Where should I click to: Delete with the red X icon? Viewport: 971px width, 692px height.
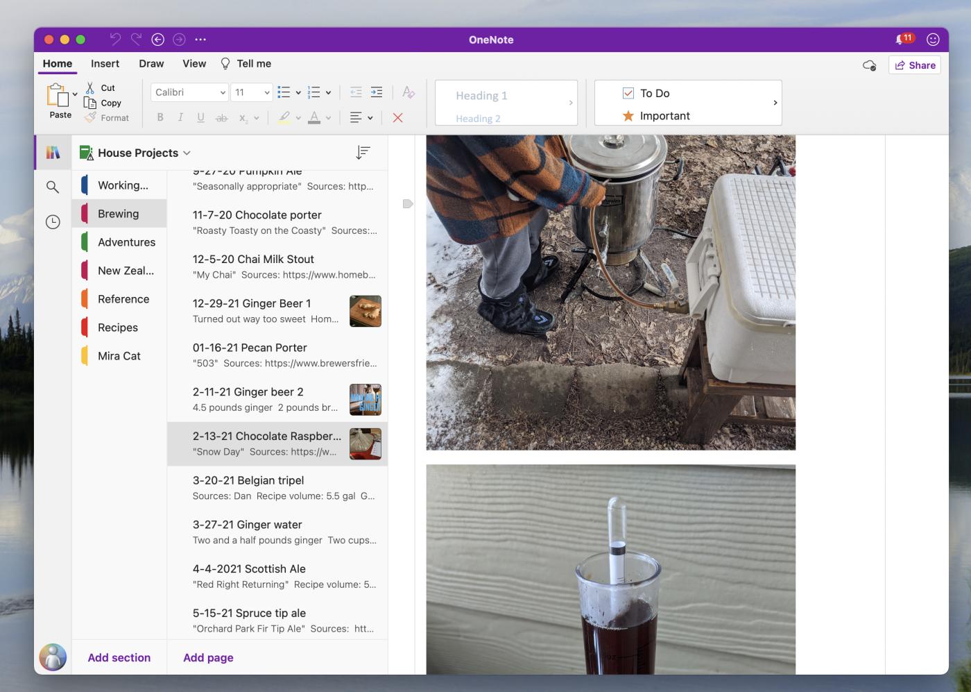point(397,117)
